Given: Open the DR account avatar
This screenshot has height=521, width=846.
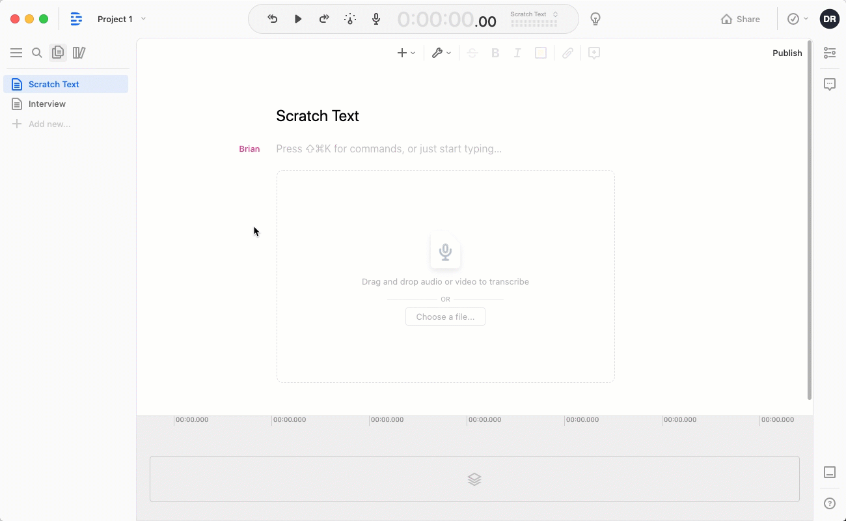Looking at the screenshot, I should [x=829, y=19].
